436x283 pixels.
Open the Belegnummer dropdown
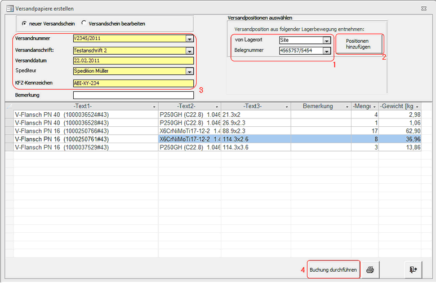click(326, 51)
